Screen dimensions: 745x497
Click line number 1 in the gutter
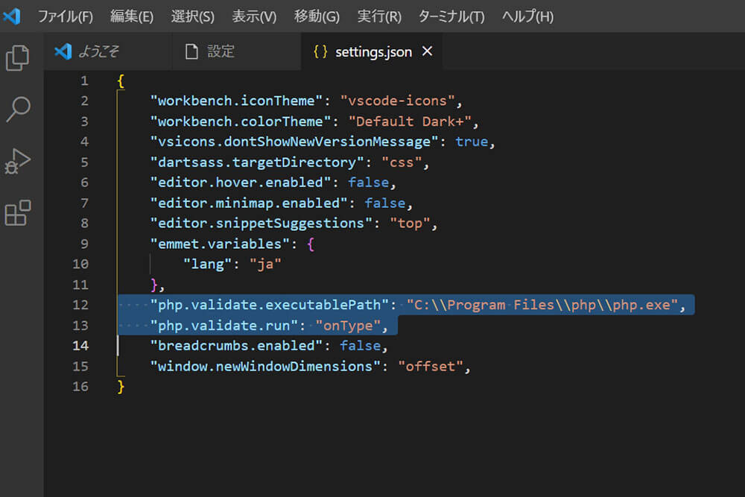pyautogui.click(x=84, y=80)
